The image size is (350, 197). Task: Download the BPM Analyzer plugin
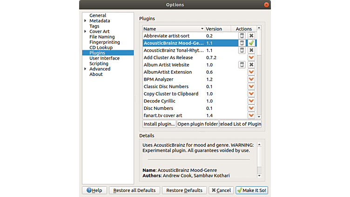[251, 79]
